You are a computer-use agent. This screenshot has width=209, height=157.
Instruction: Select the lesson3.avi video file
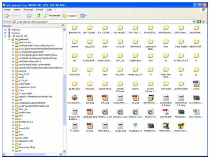pyautogui.click(x=150, y=113)
